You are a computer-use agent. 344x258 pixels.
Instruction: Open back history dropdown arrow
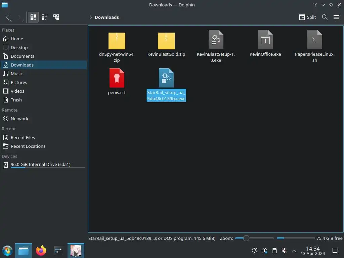[11, 21]
